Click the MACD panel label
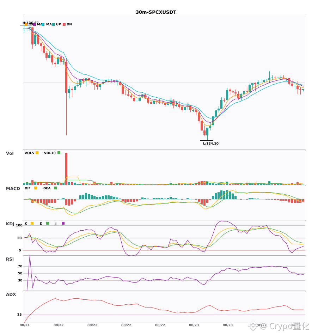The width and height of the screenshot is (312, 335). click(x=13, y=189)
